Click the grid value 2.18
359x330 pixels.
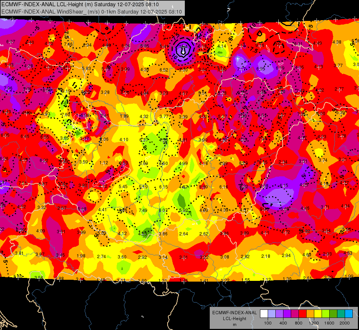(266, 256)
